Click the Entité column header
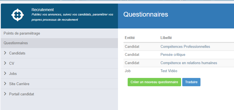 (x=130, y=38)
